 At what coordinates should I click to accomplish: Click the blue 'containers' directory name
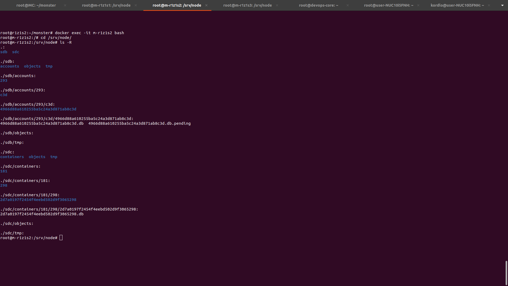click(x=12, y=157)
